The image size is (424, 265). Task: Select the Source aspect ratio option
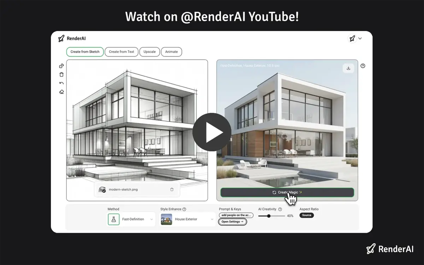(x=306, y=215)
